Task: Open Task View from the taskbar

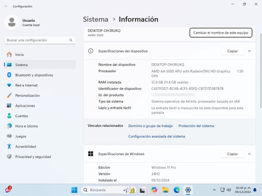Action: (x=143, y=190)
